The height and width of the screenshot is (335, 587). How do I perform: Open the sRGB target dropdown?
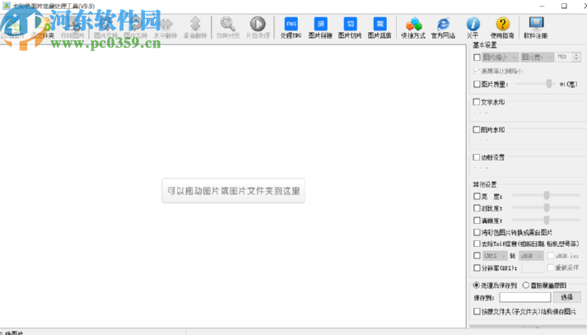click(x=531, y=256)
